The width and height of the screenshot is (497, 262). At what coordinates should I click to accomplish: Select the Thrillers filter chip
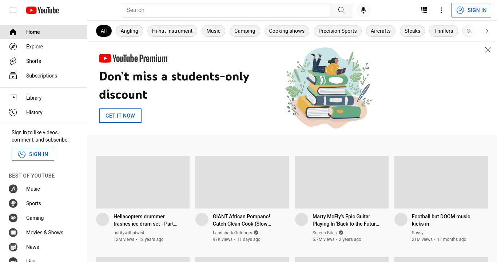click(x=444, y=31)
